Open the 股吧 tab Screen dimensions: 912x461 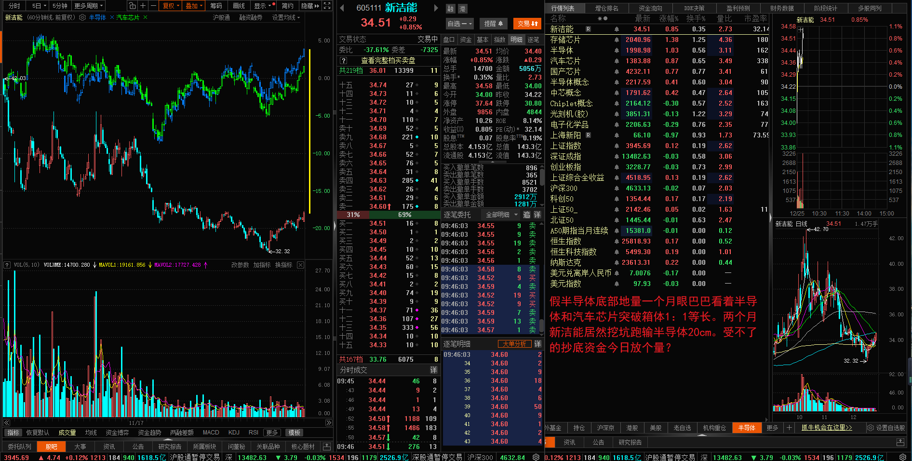(52, 447)
